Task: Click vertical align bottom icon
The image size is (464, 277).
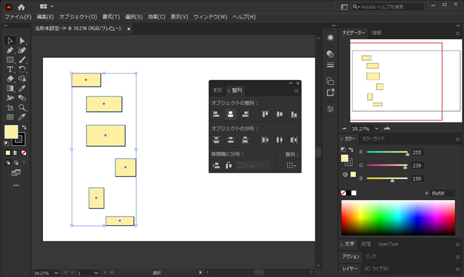Action: point(293,114)
